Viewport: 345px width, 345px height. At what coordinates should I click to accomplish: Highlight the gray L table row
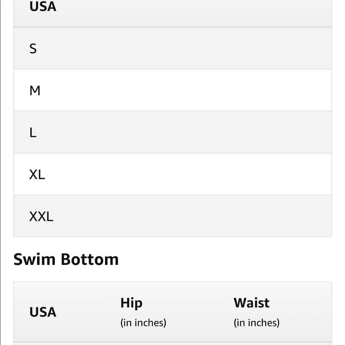tap(172, 132)
